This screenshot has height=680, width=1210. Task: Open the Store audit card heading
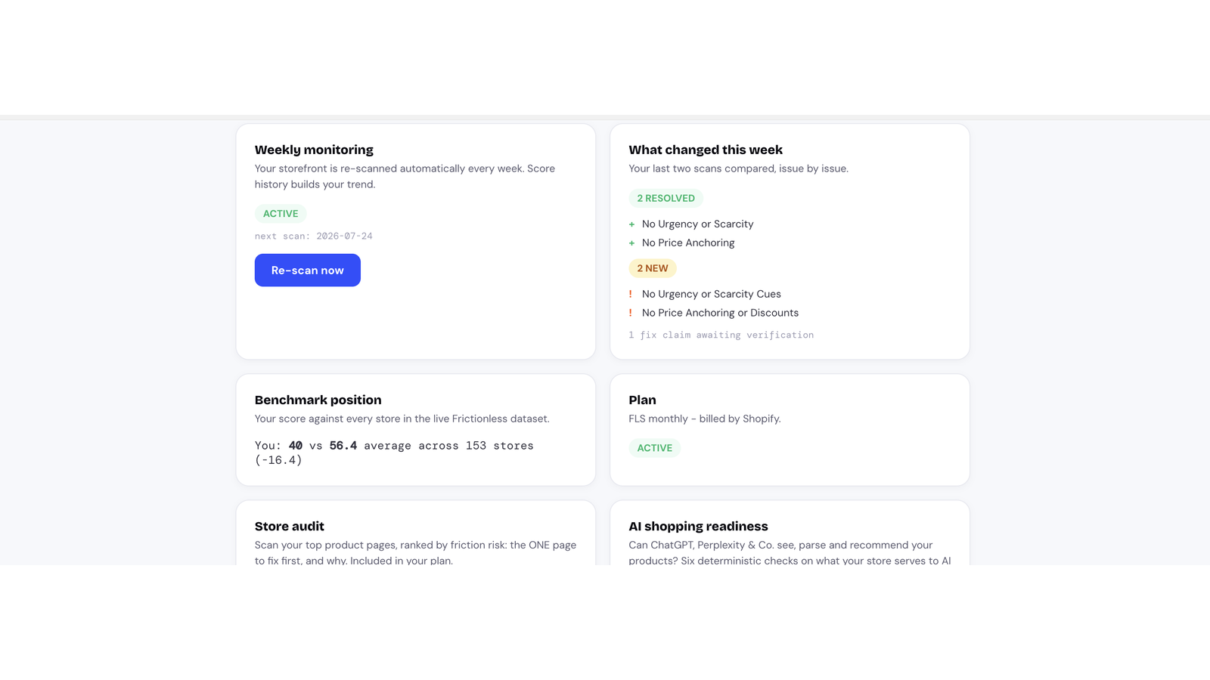click(x=290, y=526)
